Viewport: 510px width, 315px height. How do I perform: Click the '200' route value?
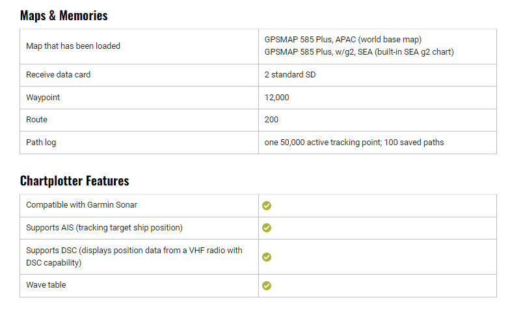tap(271, 120)
